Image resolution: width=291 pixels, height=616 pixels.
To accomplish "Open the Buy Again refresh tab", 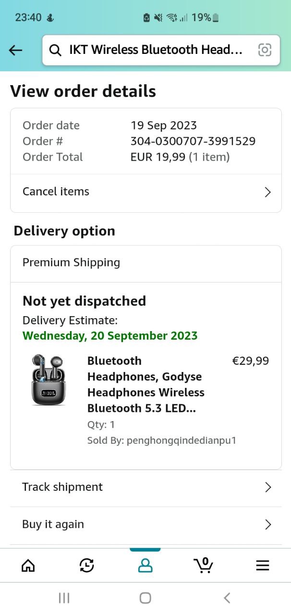I will [87, 565].
